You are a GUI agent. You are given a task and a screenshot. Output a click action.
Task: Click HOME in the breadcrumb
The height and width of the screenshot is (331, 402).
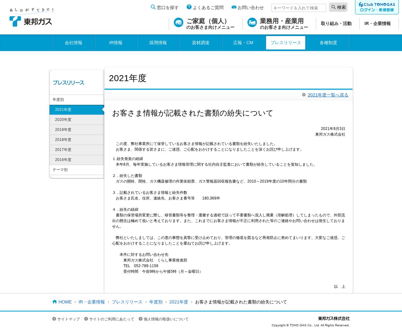(65, 302)
